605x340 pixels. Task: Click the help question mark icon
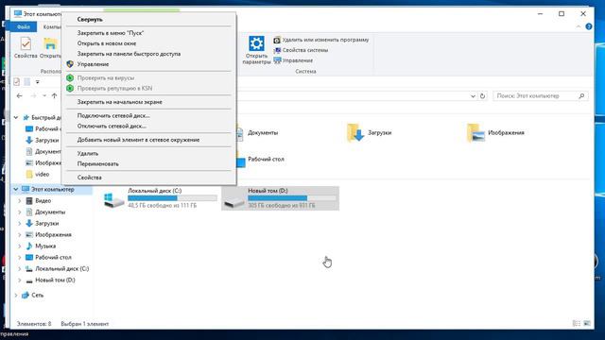point(588,26)
